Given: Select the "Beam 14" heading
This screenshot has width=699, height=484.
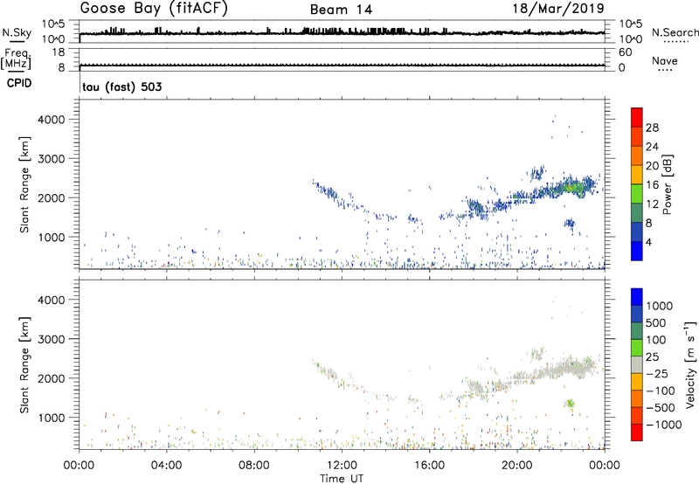Looking at the screenshot, I should (341, 10).
